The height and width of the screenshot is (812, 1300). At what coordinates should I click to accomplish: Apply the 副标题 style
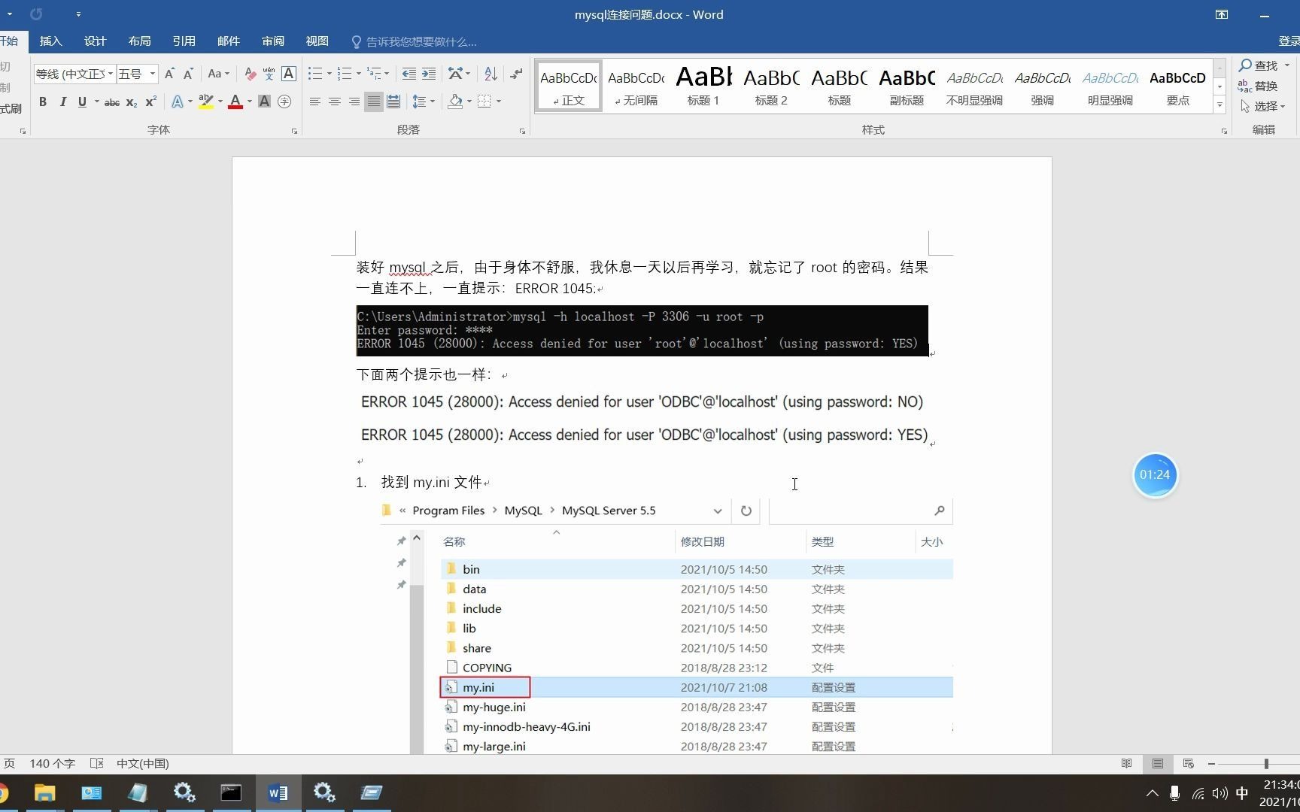coord(907,86)
